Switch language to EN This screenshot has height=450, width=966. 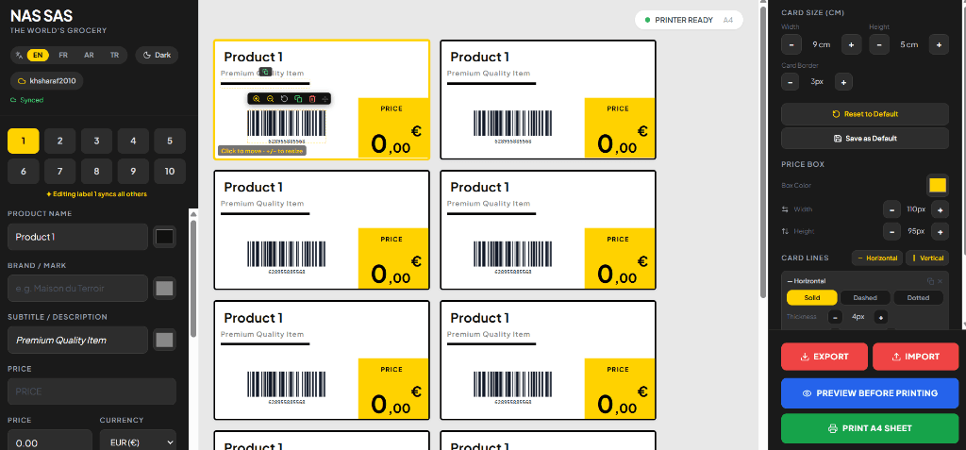[x=38, y=55]
